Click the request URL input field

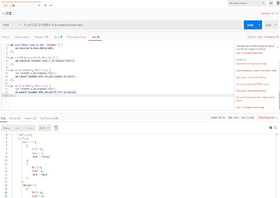(132, 25)
